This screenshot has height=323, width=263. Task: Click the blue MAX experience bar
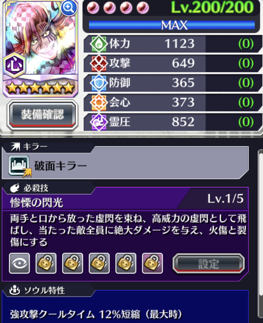point(172,25)
